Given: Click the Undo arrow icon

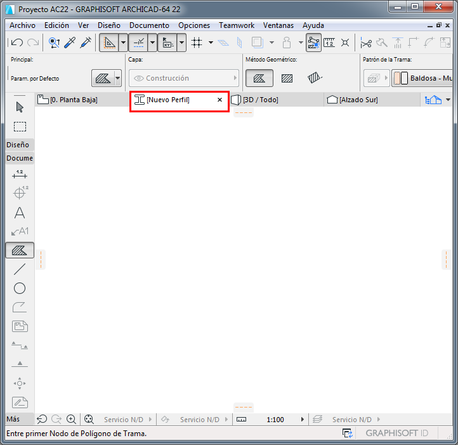Looking at the screenshot, I should (x=17, y=43).
